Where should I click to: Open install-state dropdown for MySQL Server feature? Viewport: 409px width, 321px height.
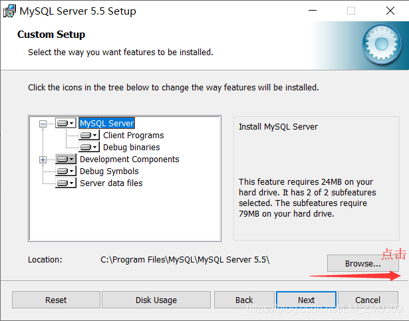66,123
